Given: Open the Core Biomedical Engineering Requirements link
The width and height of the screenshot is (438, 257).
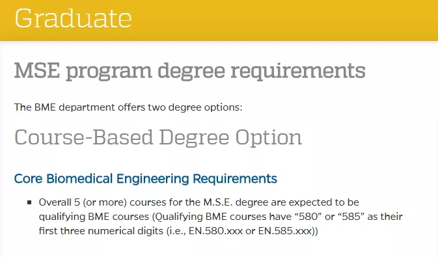Looking at the screenshot, I should [146, 179].
